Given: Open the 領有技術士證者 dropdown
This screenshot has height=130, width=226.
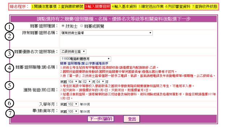Looking at the screenshot, I should tap(106, 33).
